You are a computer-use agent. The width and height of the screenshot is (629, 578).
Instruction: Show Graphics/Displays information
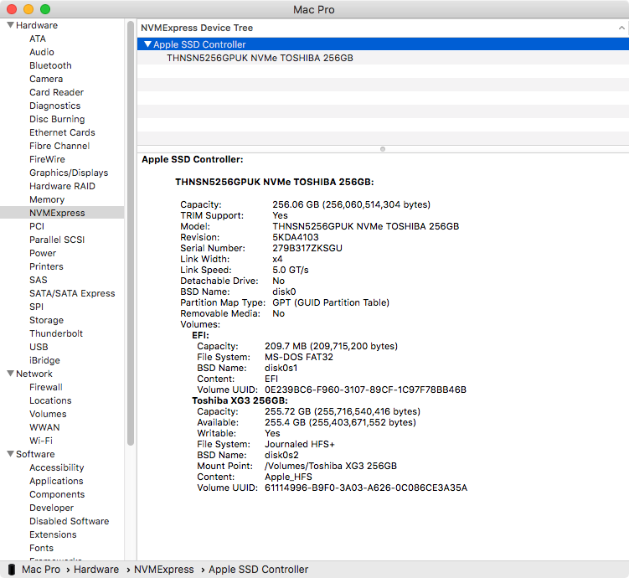(x=69, y=173)
